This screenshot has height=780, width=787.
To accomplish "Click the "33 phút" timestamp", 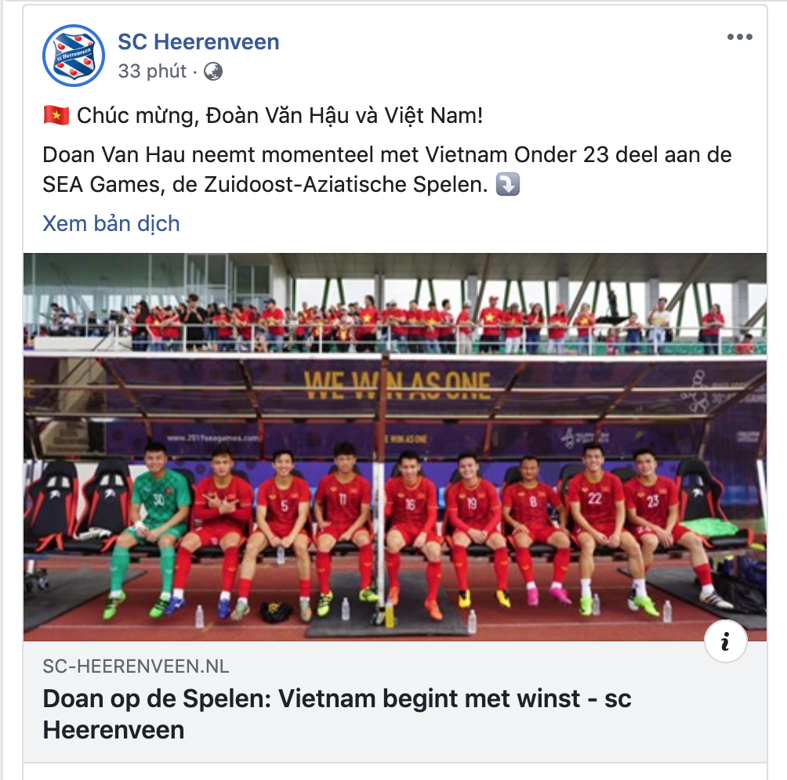I will point(152,71).
